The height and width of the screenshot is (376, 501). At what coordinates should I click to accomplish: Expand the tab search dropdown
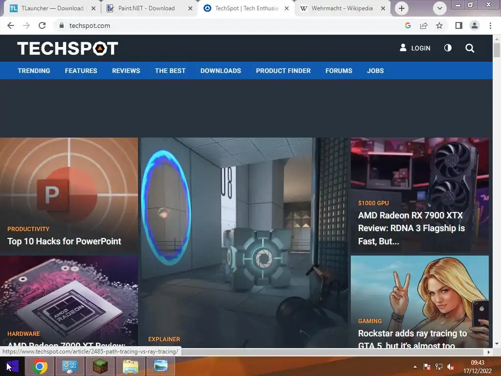click(440, 8)
